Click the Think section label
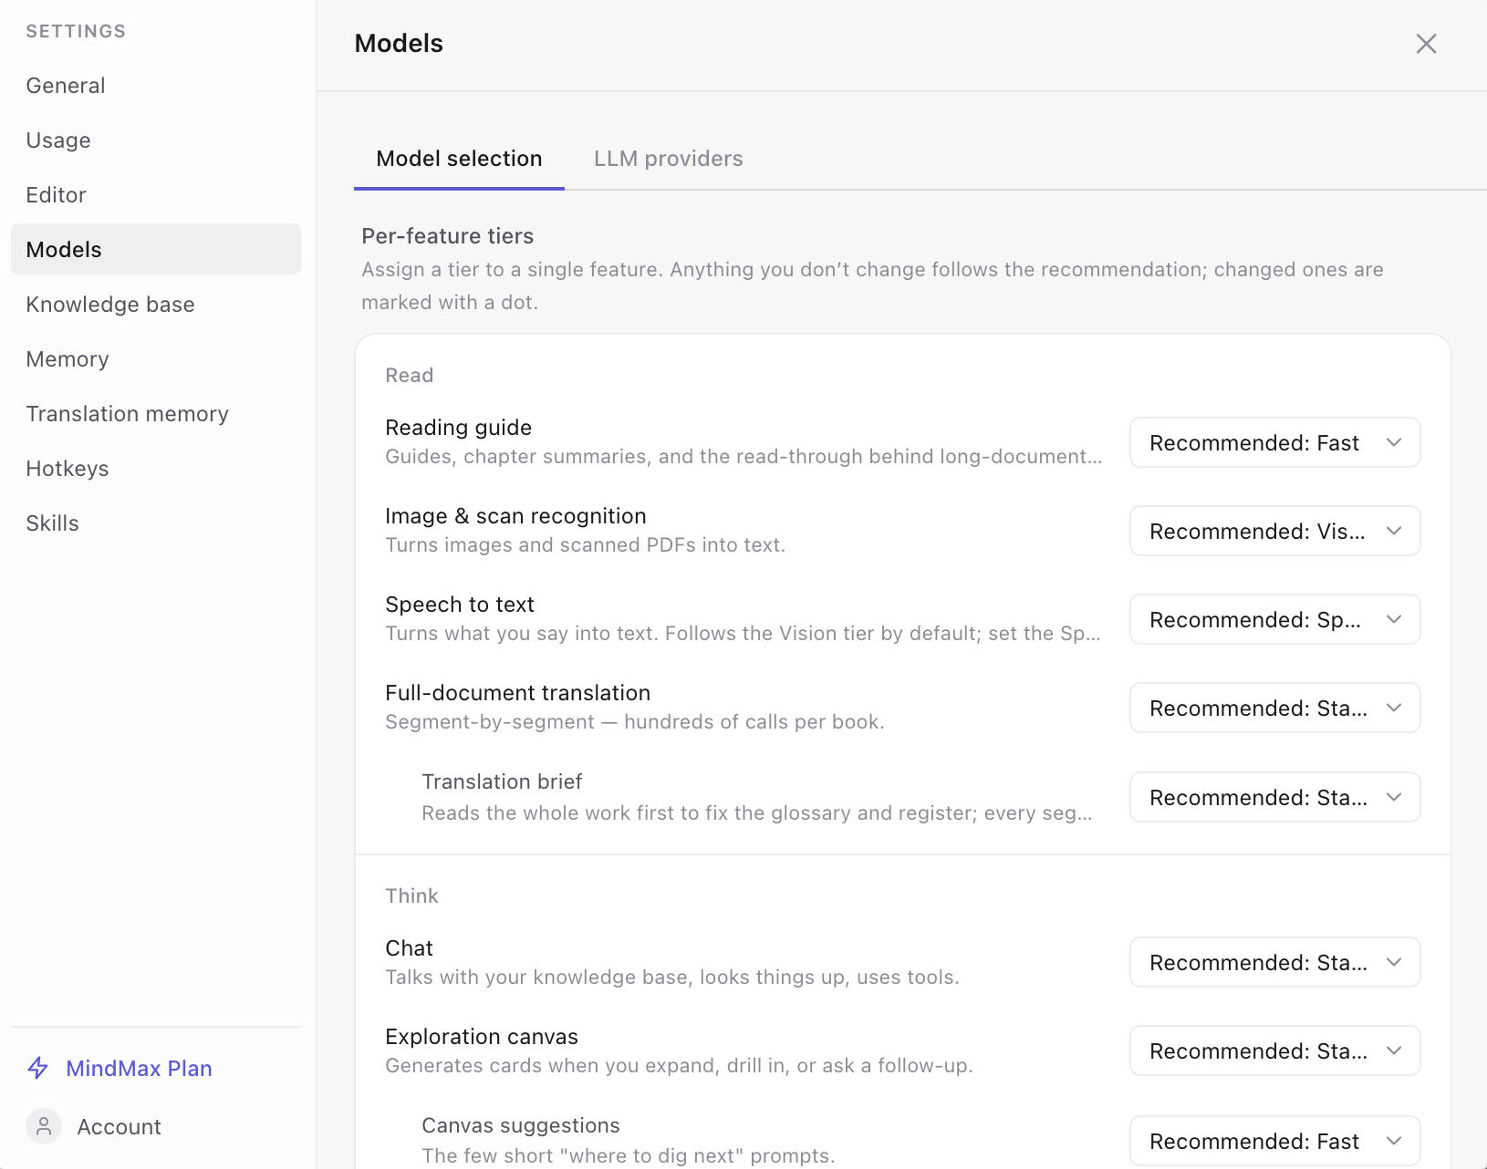 pos(411,895)
